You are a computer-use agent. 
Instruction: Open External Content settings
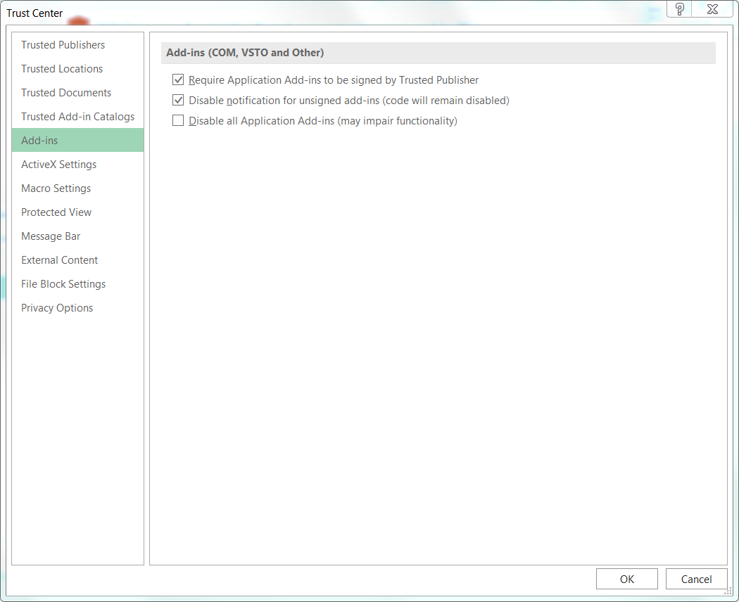point(60,260)
